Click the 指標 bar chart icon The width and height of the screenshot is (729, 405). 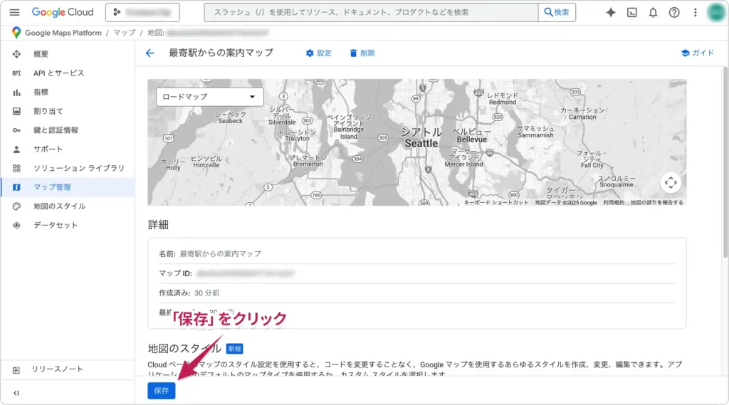(17, 93)
